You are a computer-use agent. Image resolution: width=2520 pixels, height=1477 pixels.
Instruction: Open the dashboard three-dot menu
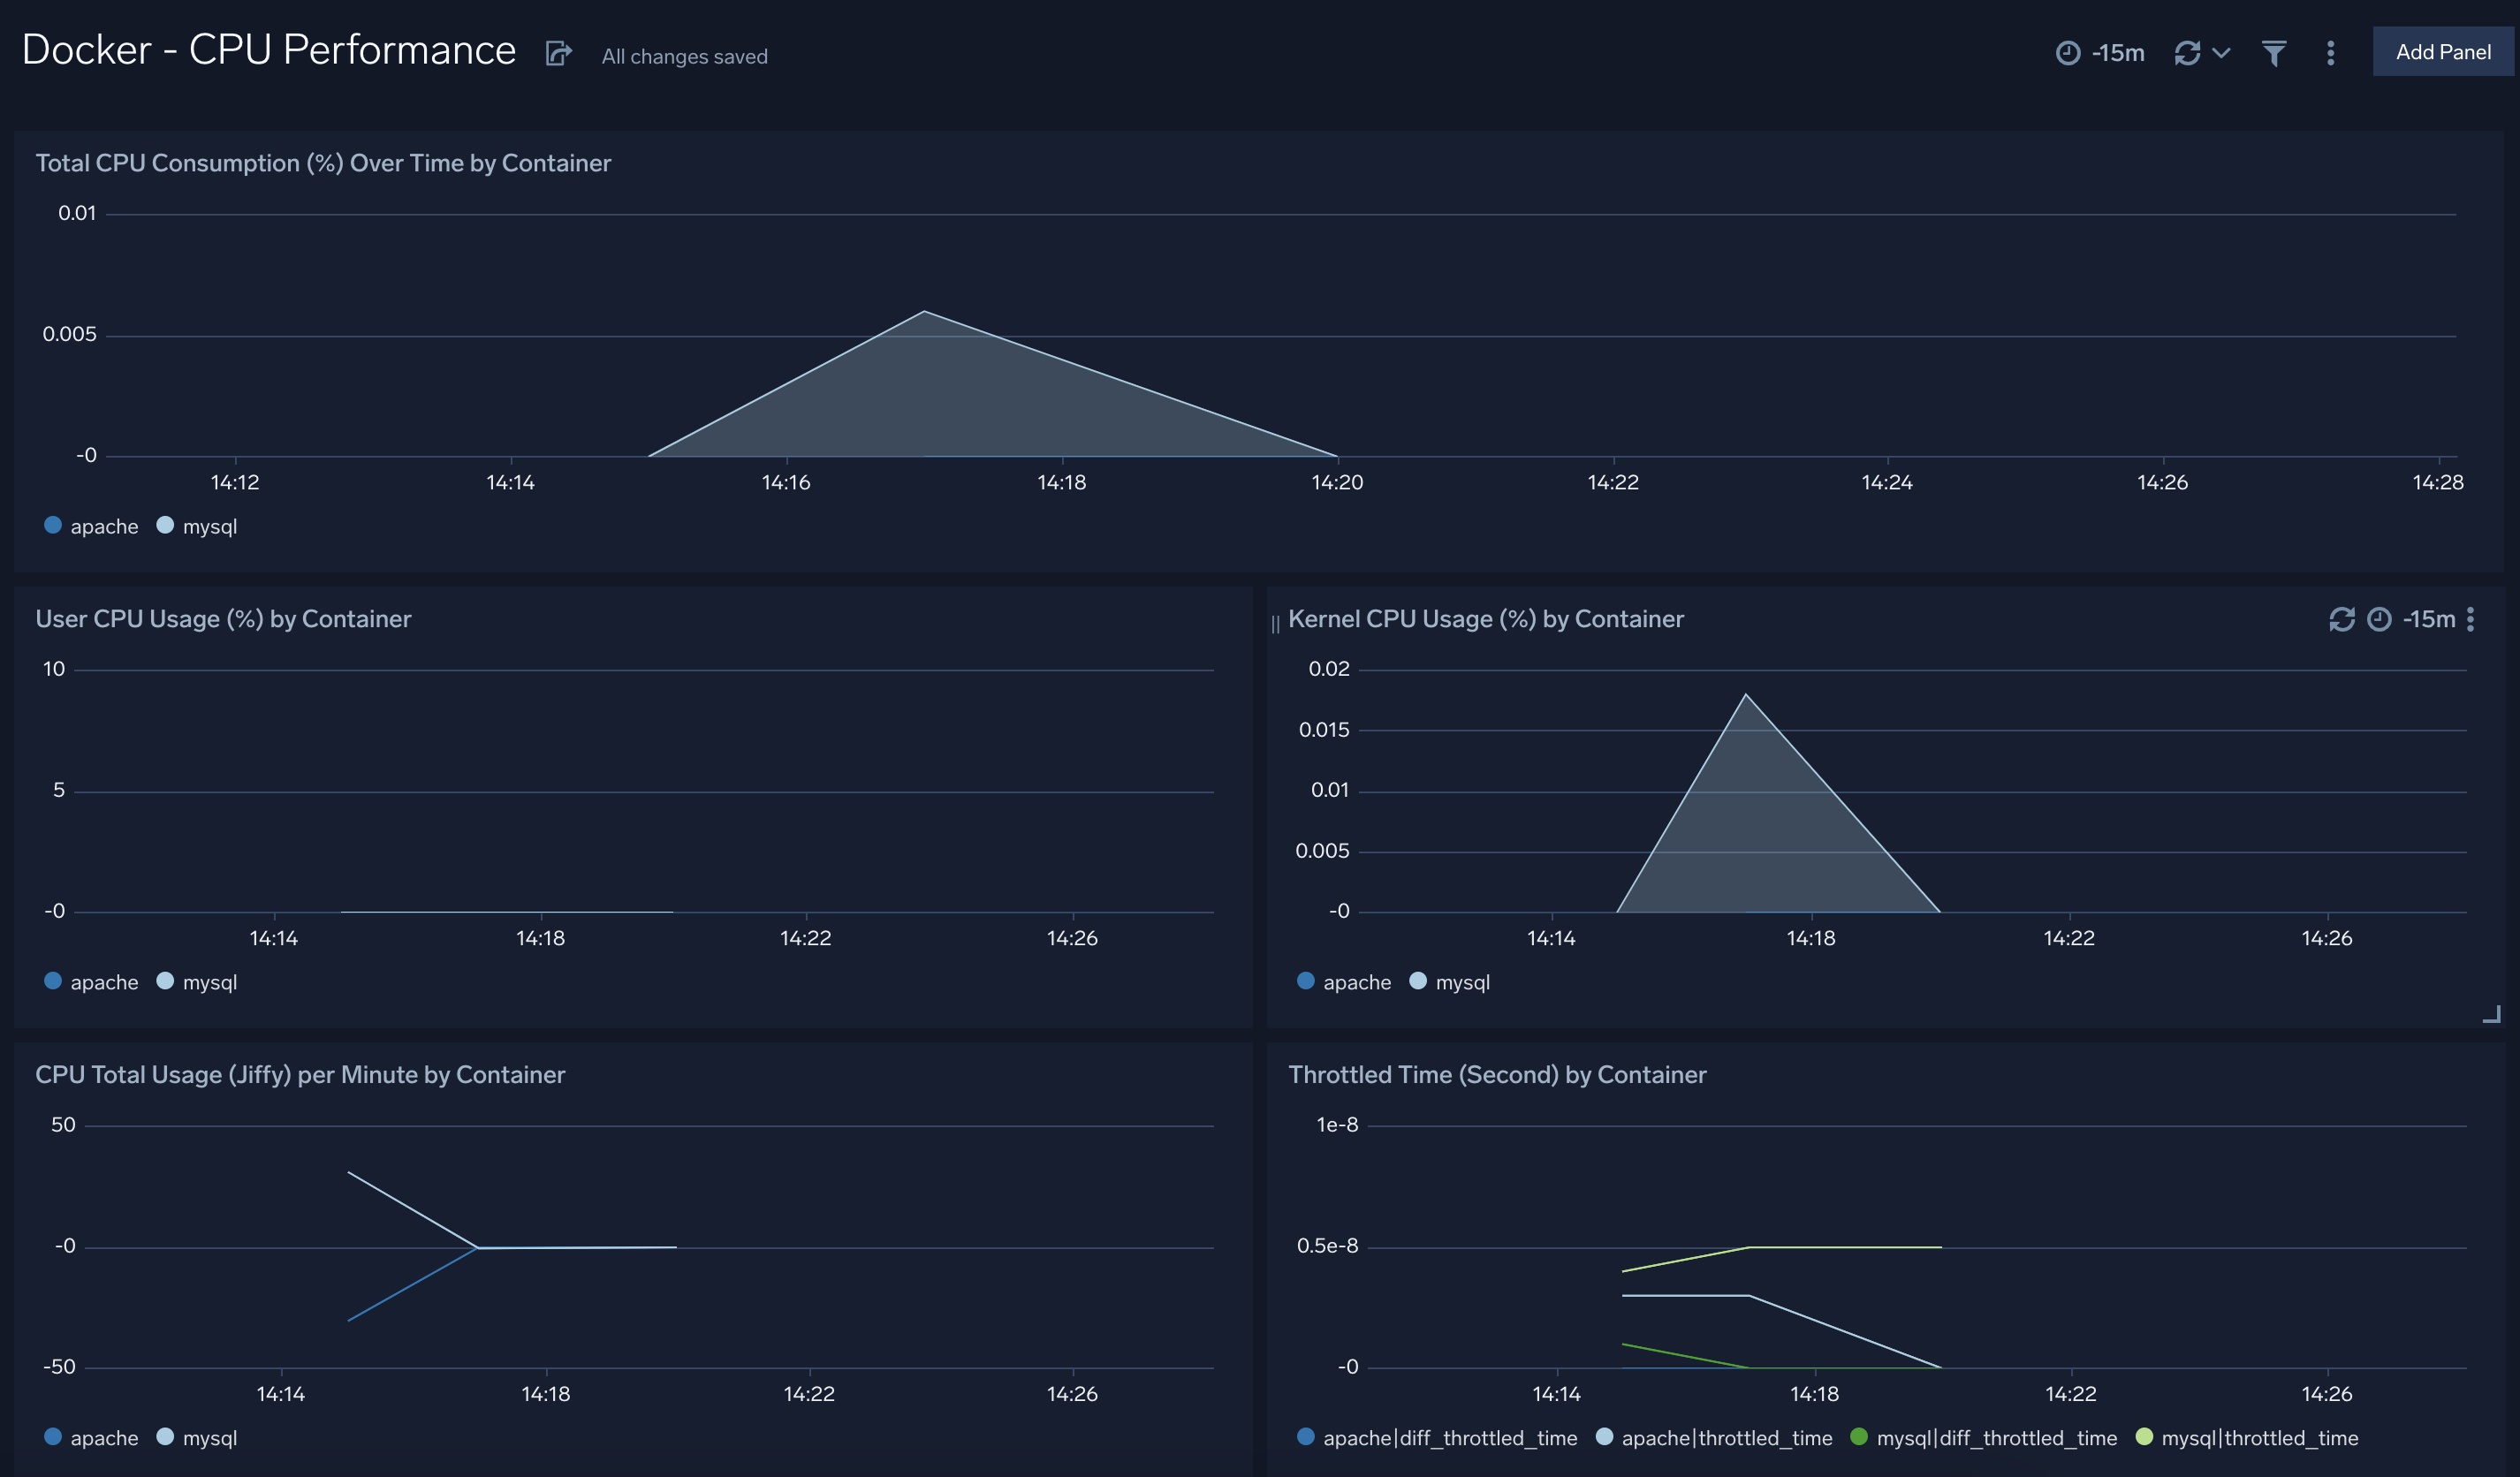click(x=2330, y=52)
